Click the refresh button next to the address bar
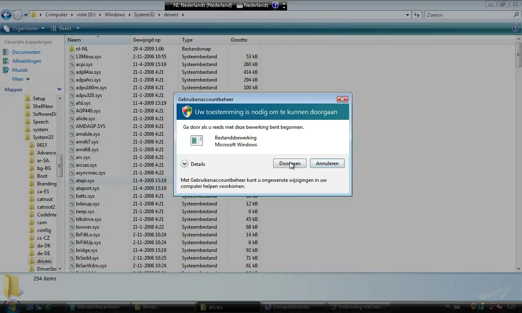The width and height of the screenshot is (522, 313). point(417,15)
